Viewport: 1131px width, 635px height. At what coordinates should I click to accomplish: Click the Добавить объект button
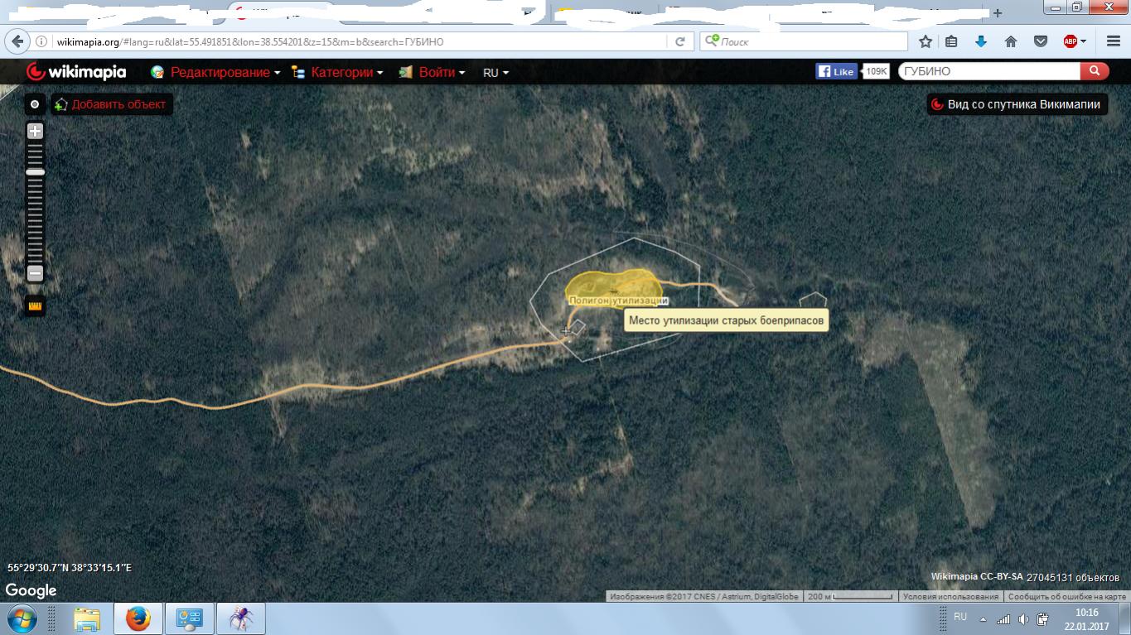(x=112, y=104)
